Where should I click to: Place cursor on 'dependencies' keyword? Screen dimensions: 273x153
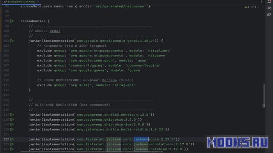point(33,21)
